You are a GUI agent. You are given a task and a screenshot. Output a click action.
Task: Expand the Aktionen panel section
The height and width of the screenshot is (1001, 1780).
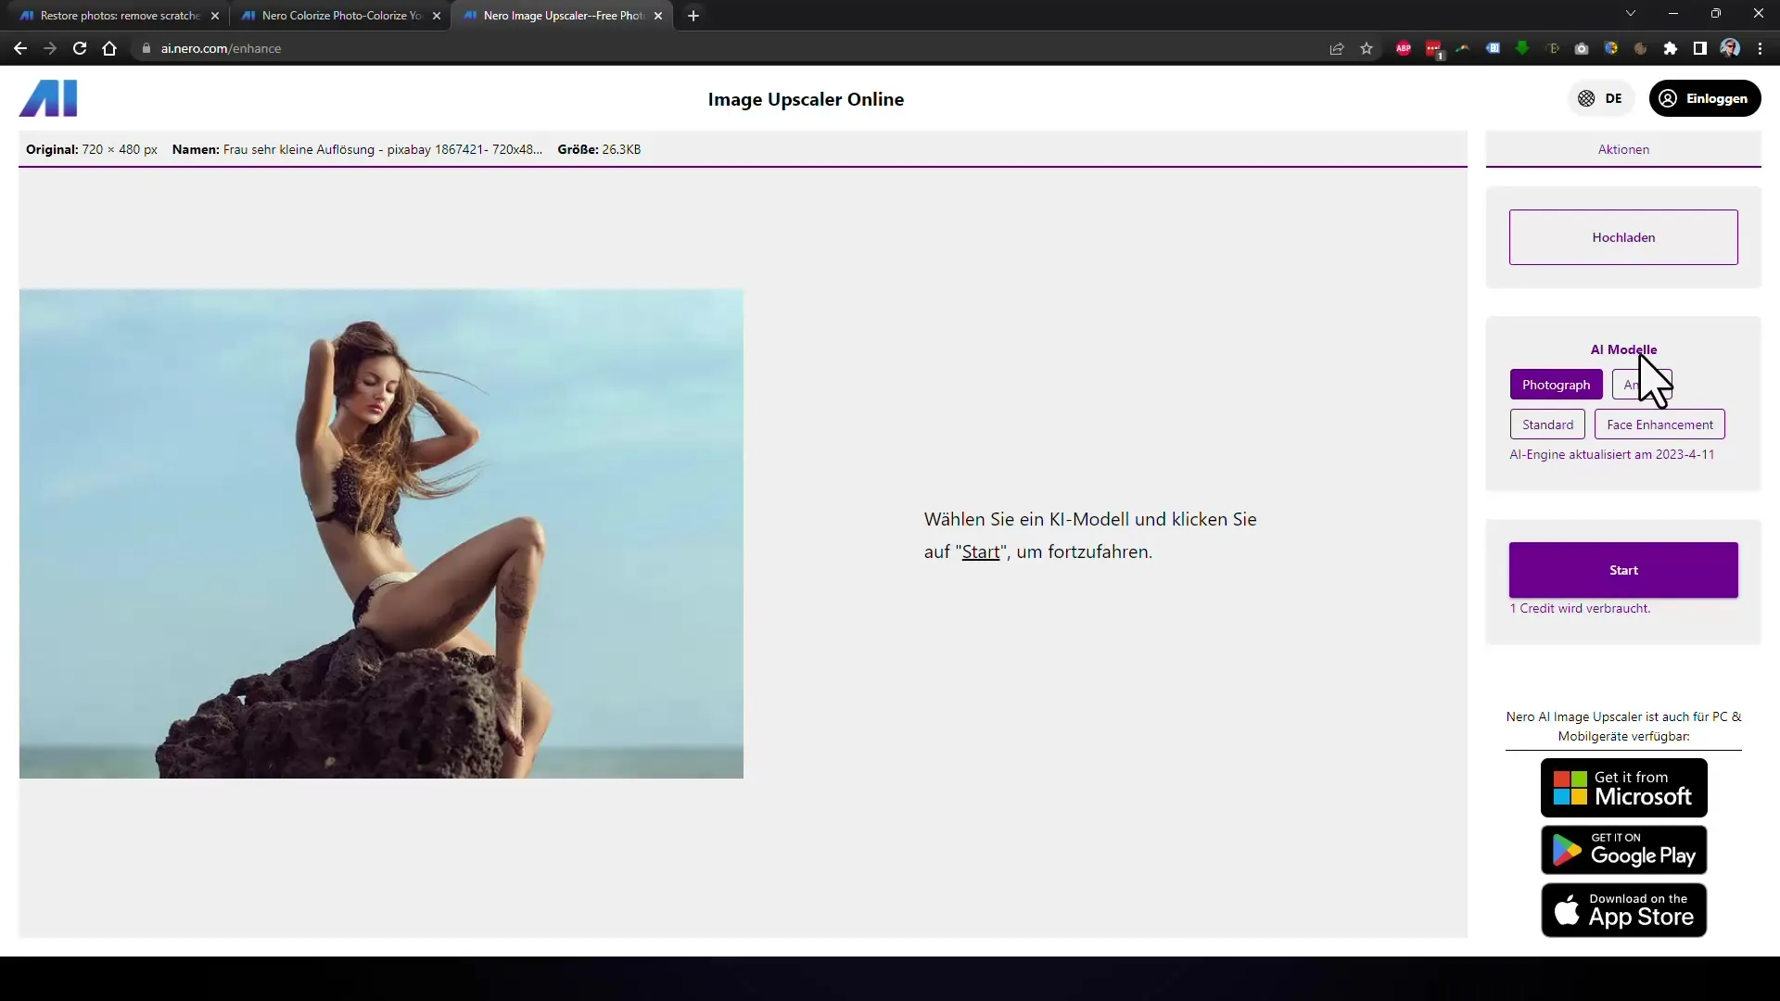pos(1621,149)
